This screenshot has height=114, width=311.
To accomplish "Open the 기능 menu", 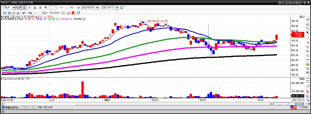I will (44, 13).
